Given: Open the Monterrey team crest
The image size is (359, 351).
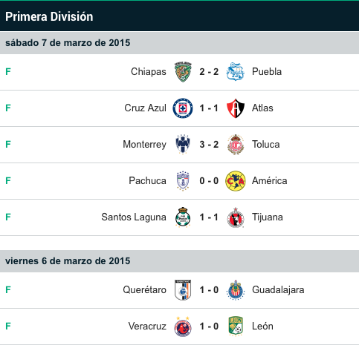Looking at the screenshot, I should [183, 145].
